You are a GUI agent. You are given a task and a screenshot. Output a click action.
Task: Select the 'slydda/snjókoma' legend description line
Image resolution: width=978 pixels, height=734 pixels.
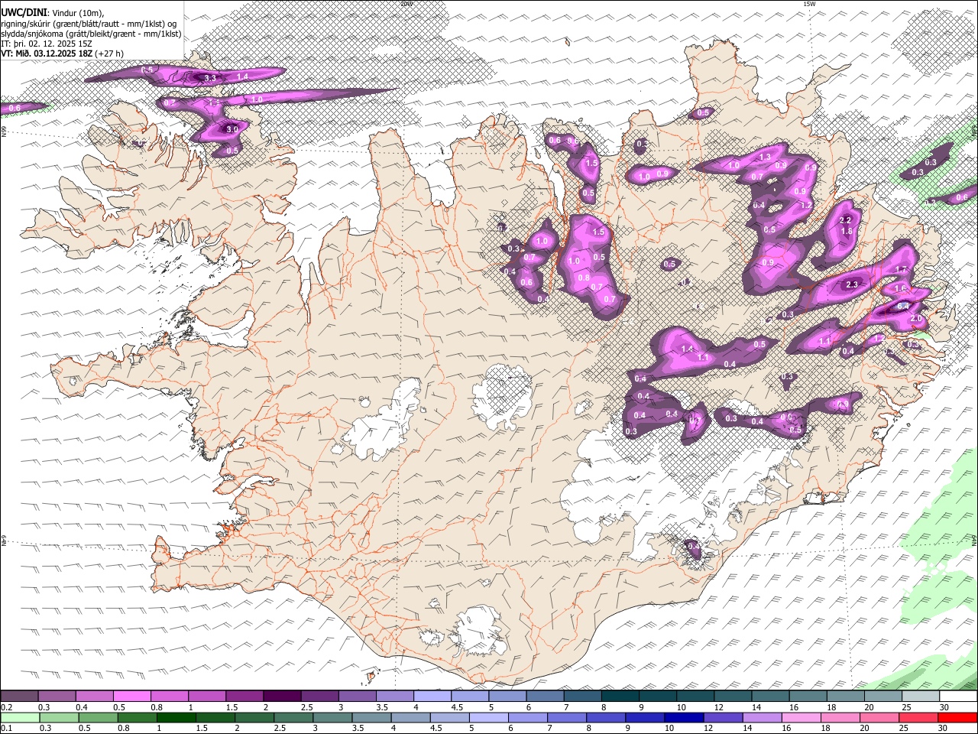(91, 33)
